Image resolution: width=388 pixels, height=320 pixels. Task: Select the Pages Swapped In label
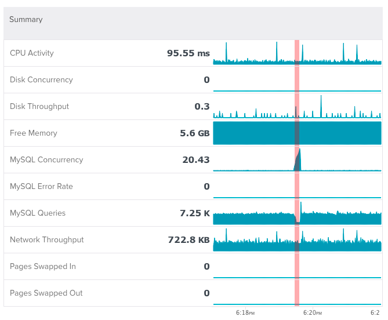(43, 267)
